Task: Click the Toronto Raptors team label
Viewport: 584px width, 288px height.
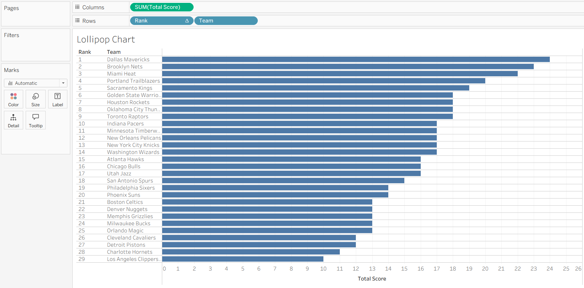Action: (x=128, y=117)
